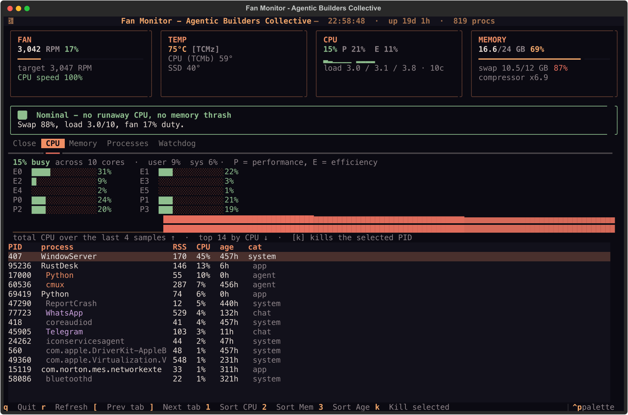
Task: Click the E2 core 9% bar
Action: [x=64, y=181]
